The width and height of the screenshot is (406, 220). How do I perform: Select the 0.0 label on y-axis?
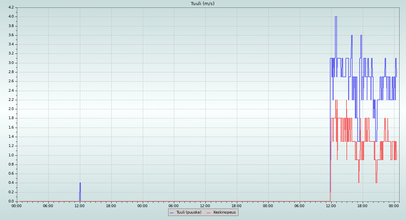[x=11, y=201]
